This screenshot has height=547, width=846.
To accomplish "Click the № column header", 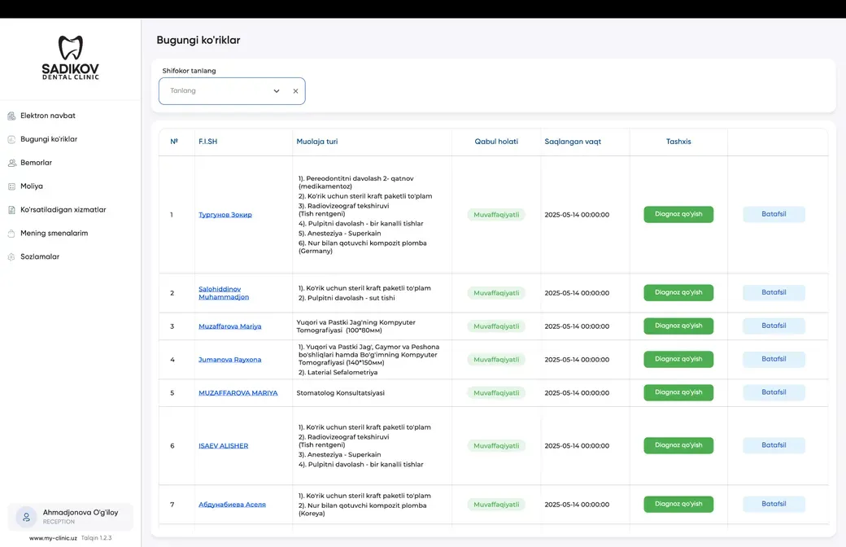I will 174,142.
